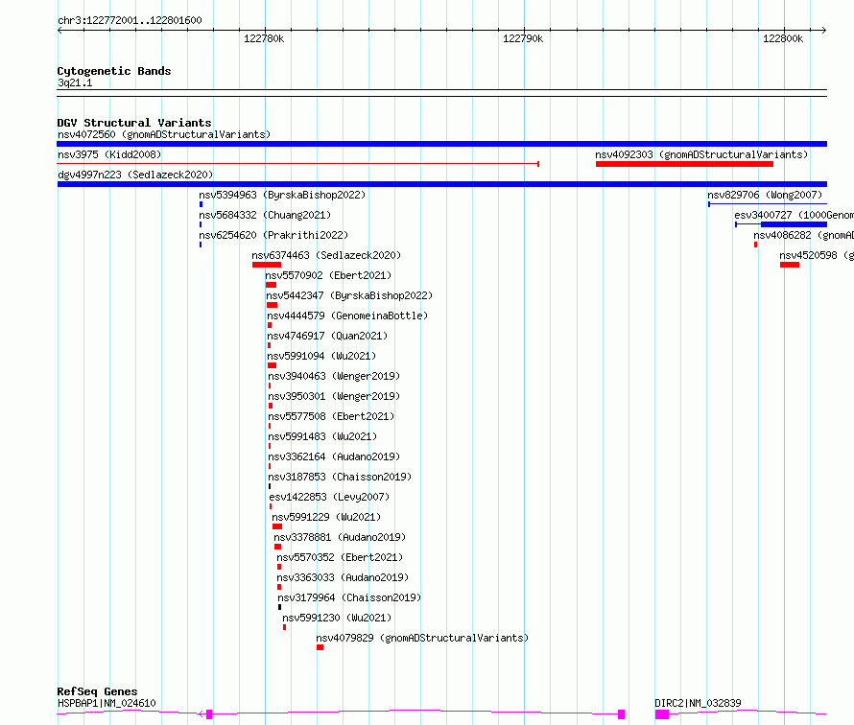
Task: Click HSPBAP1 exon block before DIRC2
Action: point(622,714)
